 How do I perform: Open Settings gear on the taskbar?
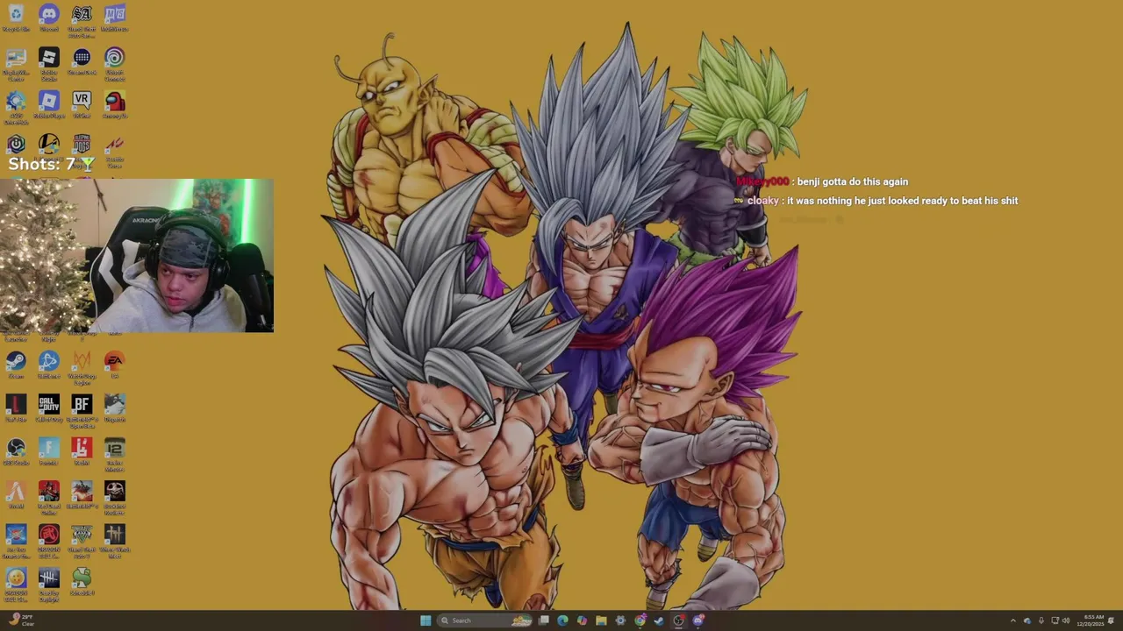(620, 620)
